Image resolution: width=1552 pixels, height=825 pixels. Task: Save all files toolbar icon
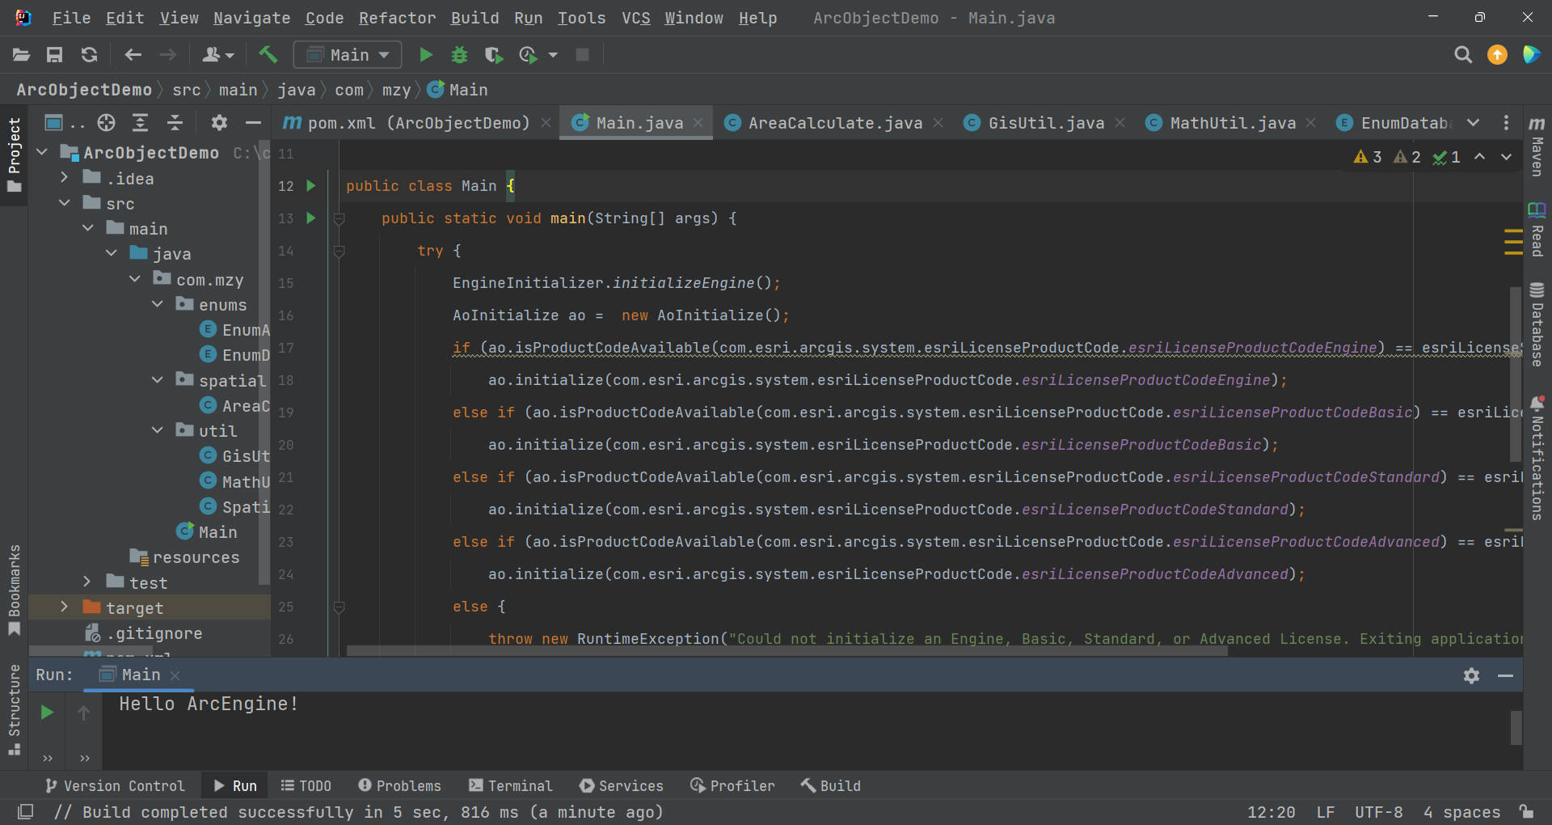coord(55,55)
